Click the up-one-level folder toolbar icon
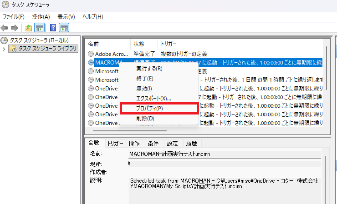337x204 pixels. click(29, 28)
